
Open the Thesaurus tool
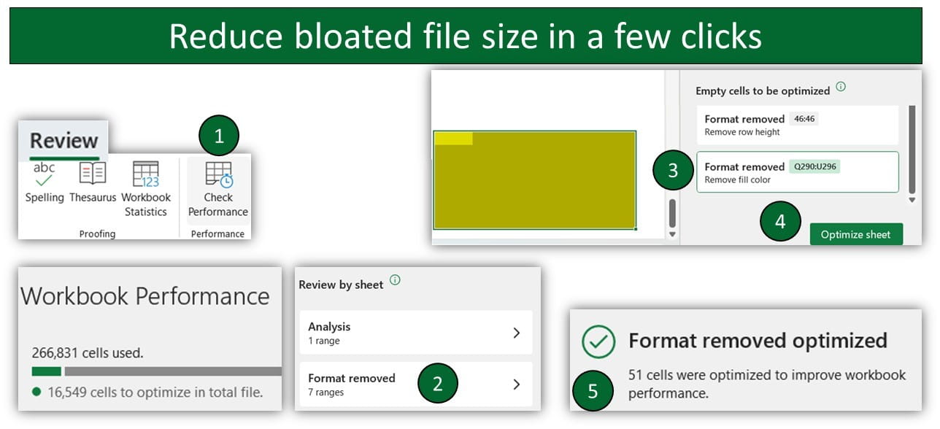click(93, 182)
